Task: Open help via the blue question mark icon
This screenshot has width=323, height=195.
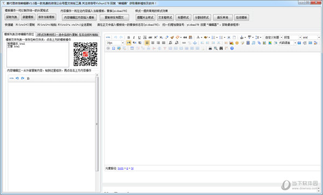Action: (x=232, y=48)
